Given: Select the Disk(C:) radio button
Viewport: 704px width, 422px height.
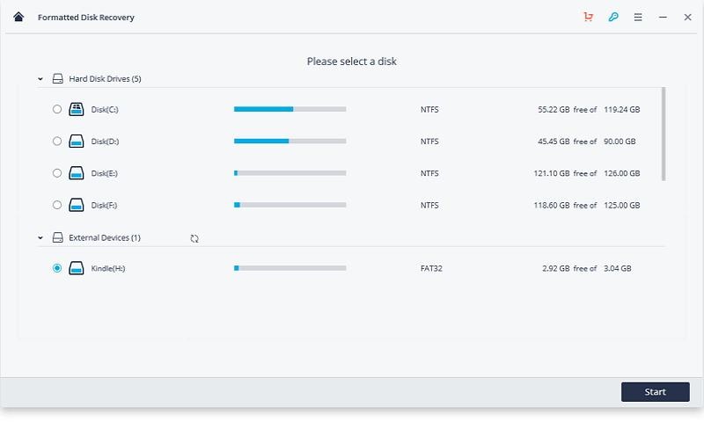Looking at the screenshot, I should (x=57, y=109).
